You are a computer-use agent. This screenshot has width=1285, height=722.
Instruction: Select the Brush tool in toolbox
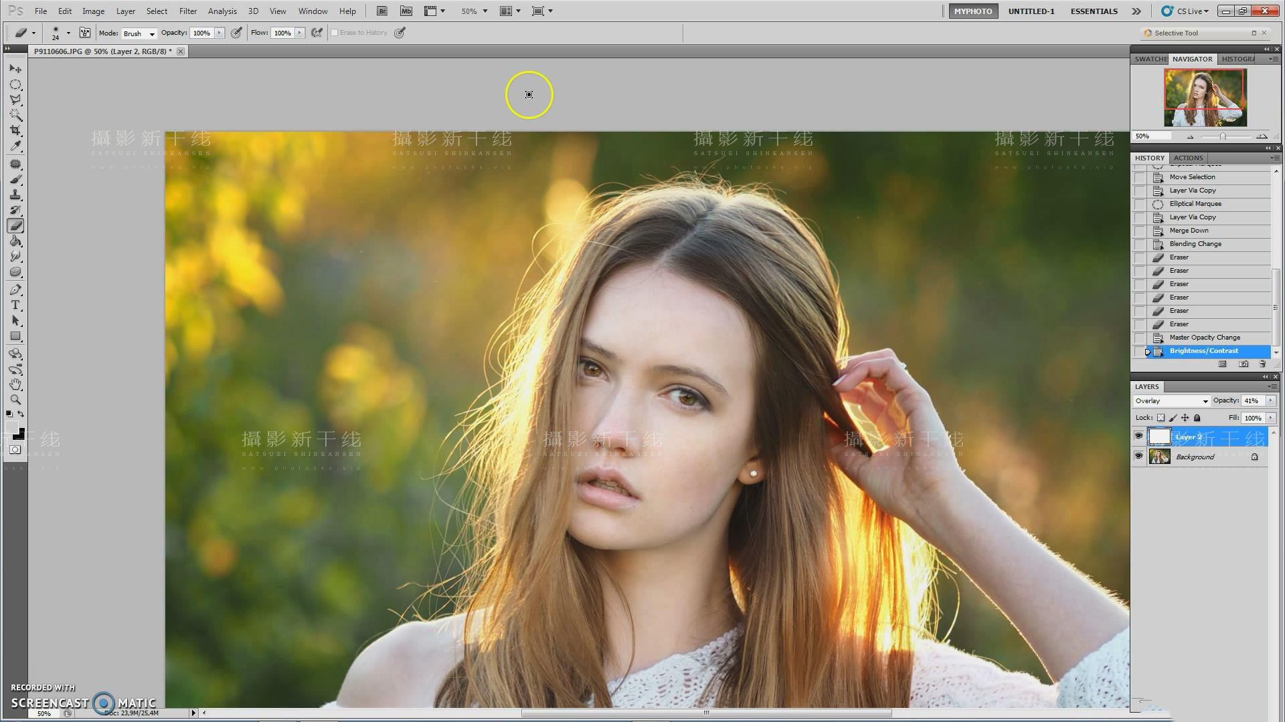(x=15, y=180)
